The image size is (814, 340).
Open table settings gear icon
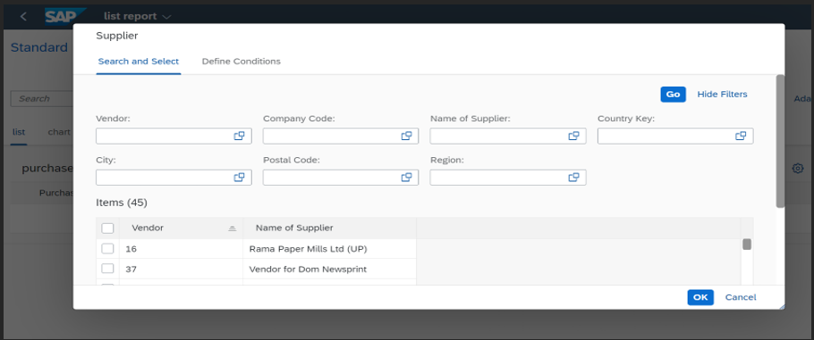798,169
